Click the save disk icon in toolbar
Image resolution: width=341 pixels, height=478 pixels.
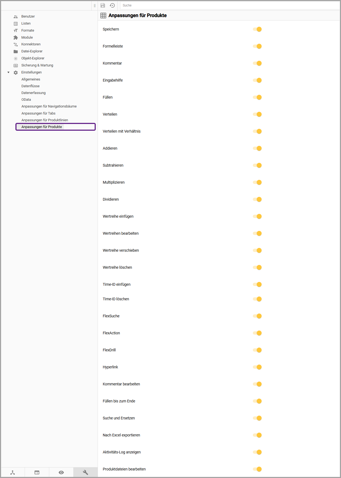[x=103, y=5]
